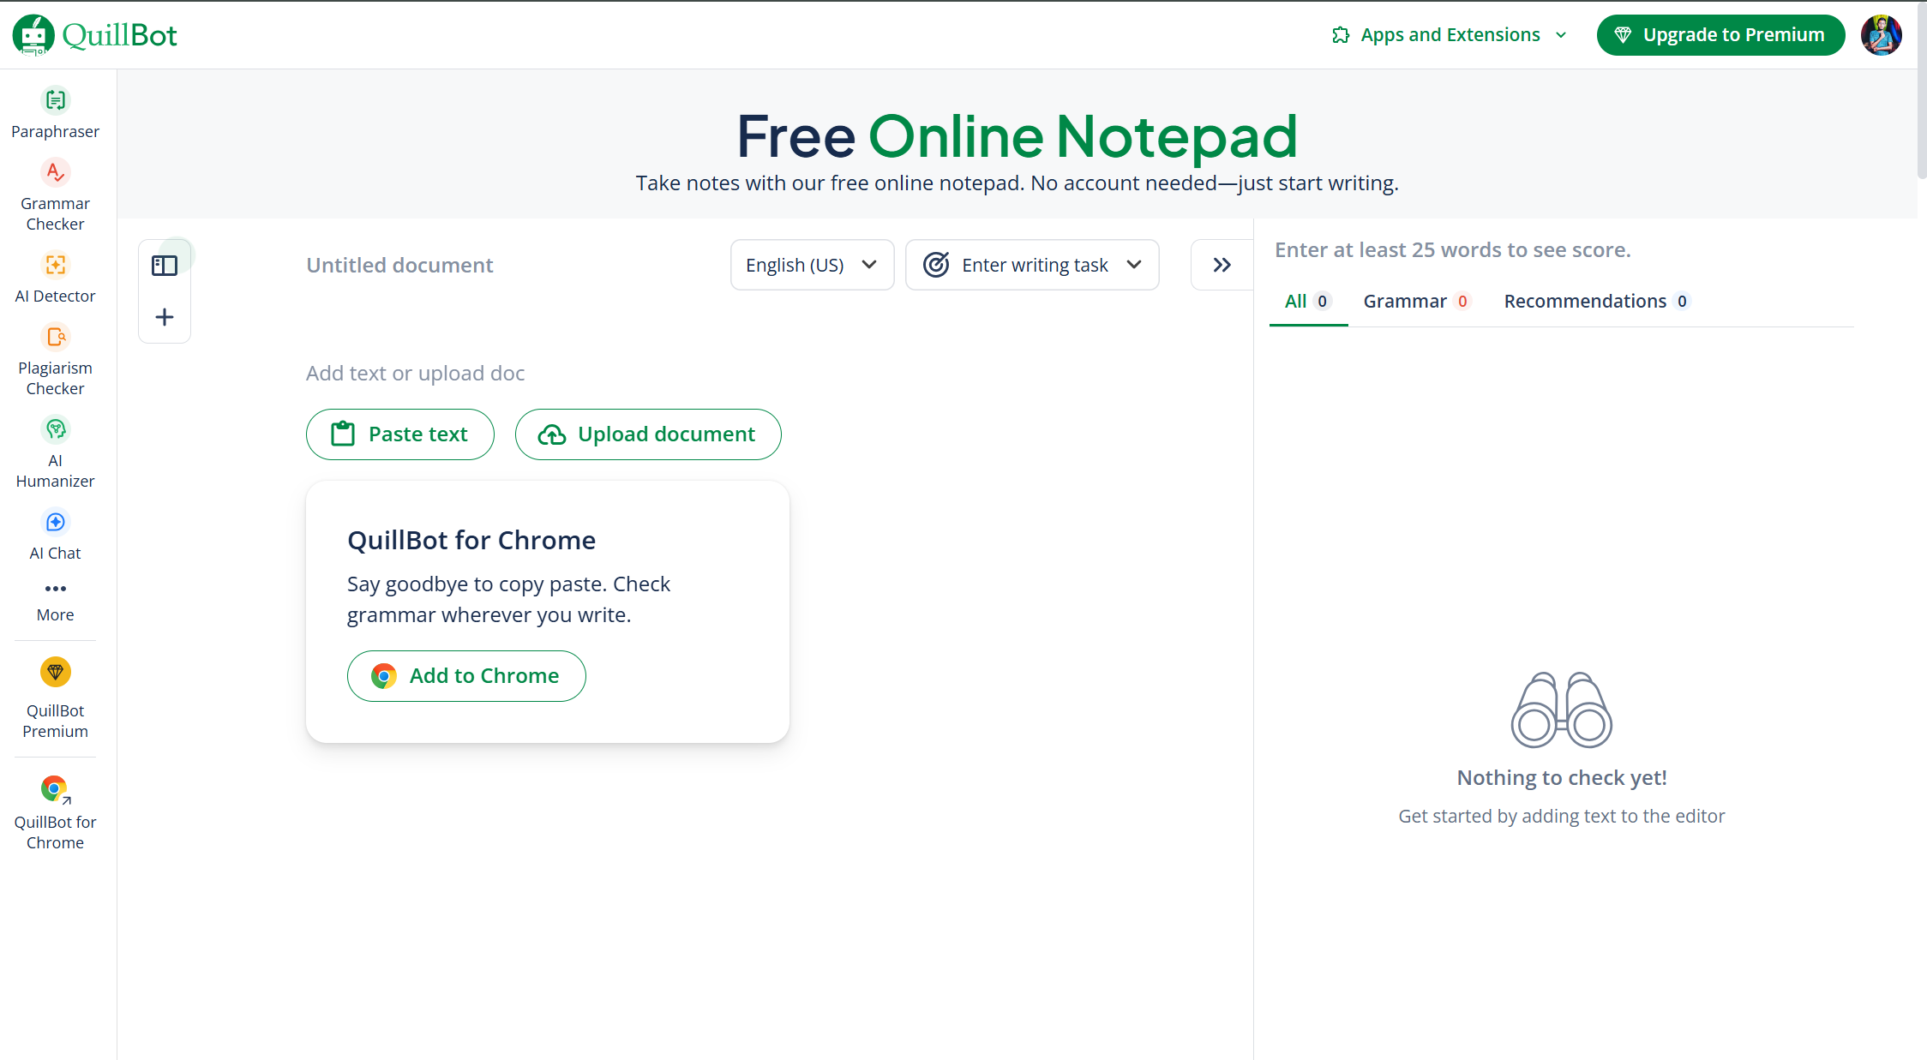
Task: Launch the AI Detector icon
Action: click(55, 265)
